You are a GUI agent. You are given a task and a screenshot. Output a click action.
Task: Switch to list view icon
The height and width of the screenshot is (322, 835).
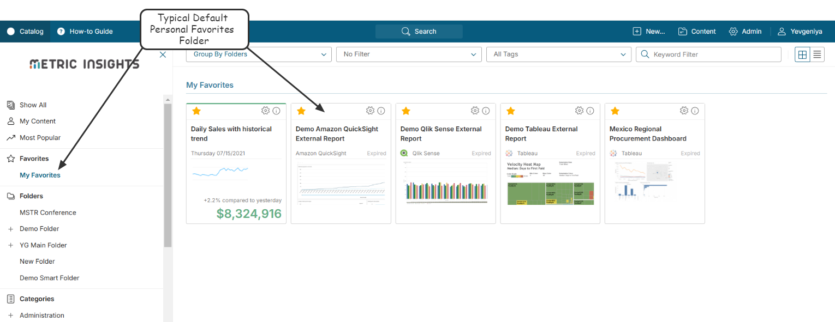(x=817, y=54)
